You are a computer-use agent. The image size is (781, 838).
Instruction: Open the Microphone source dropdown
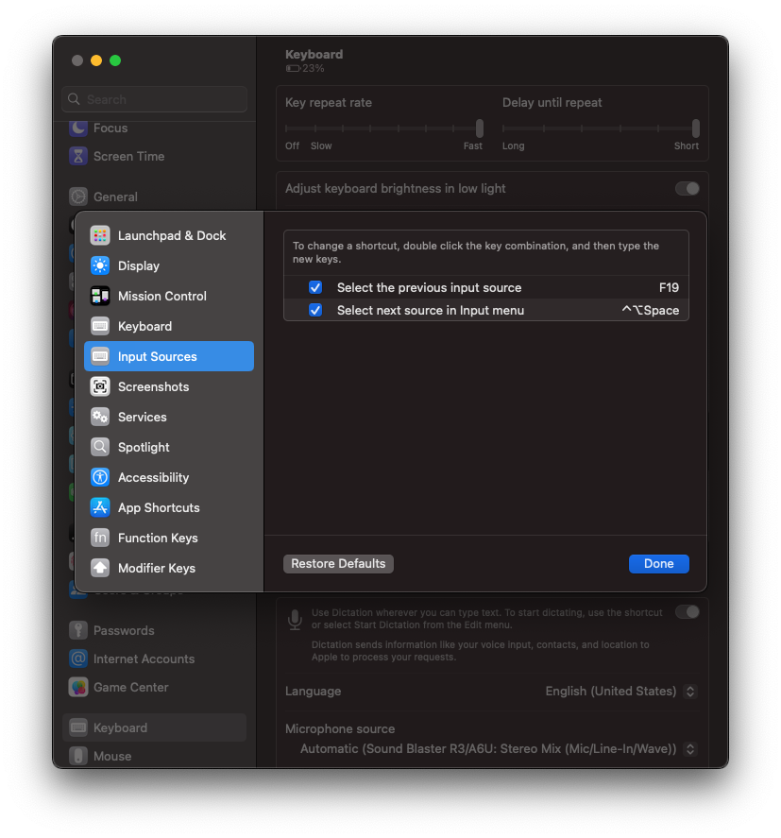(689, 749)
